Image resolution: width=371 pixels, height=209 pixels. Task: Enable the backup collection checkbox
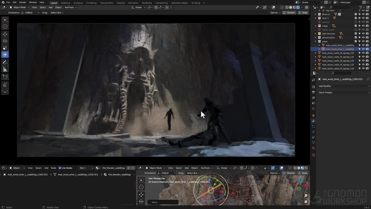(x=356, y=22)
